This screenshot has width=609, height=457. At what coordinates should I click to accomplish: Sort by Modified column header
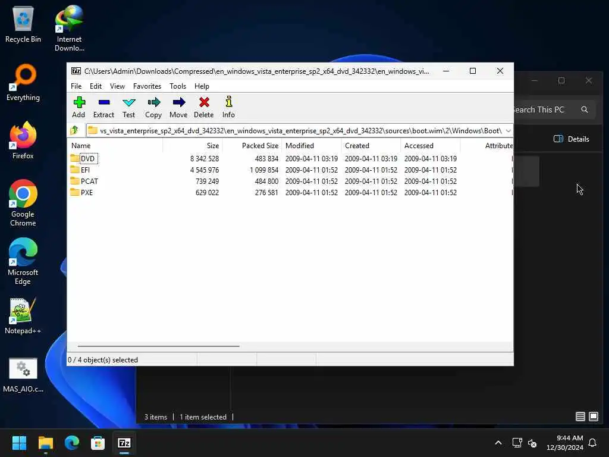(x=312, y=145)
